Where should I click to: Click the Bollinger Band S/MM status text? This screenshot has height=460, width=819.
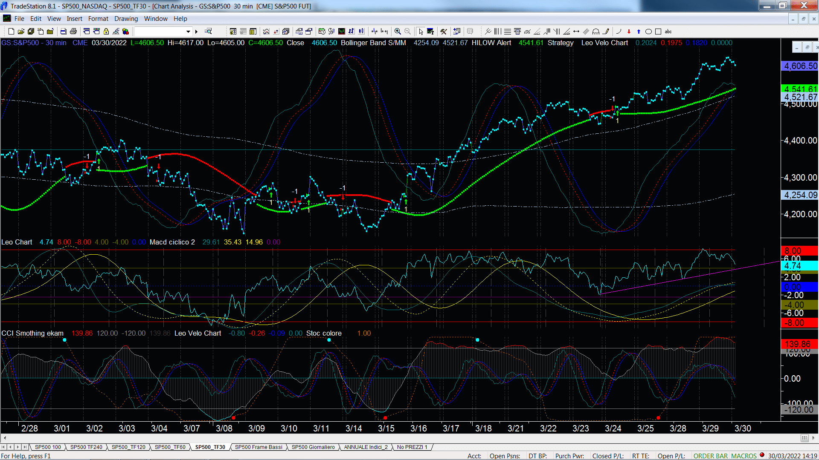click(373, 43)
